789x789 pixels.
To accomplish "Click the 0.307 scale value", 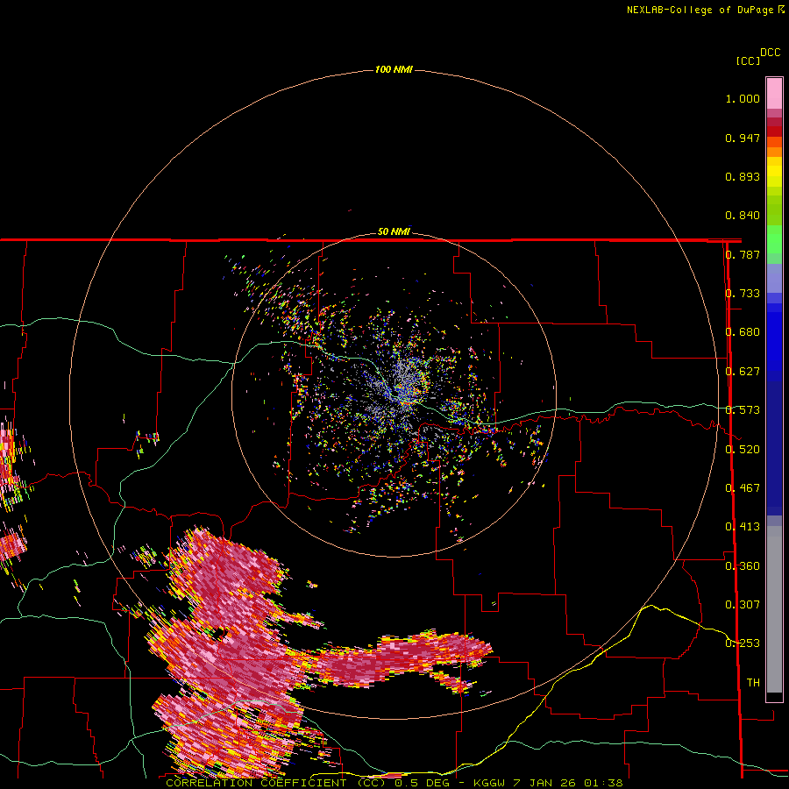I will click(743, 605).
